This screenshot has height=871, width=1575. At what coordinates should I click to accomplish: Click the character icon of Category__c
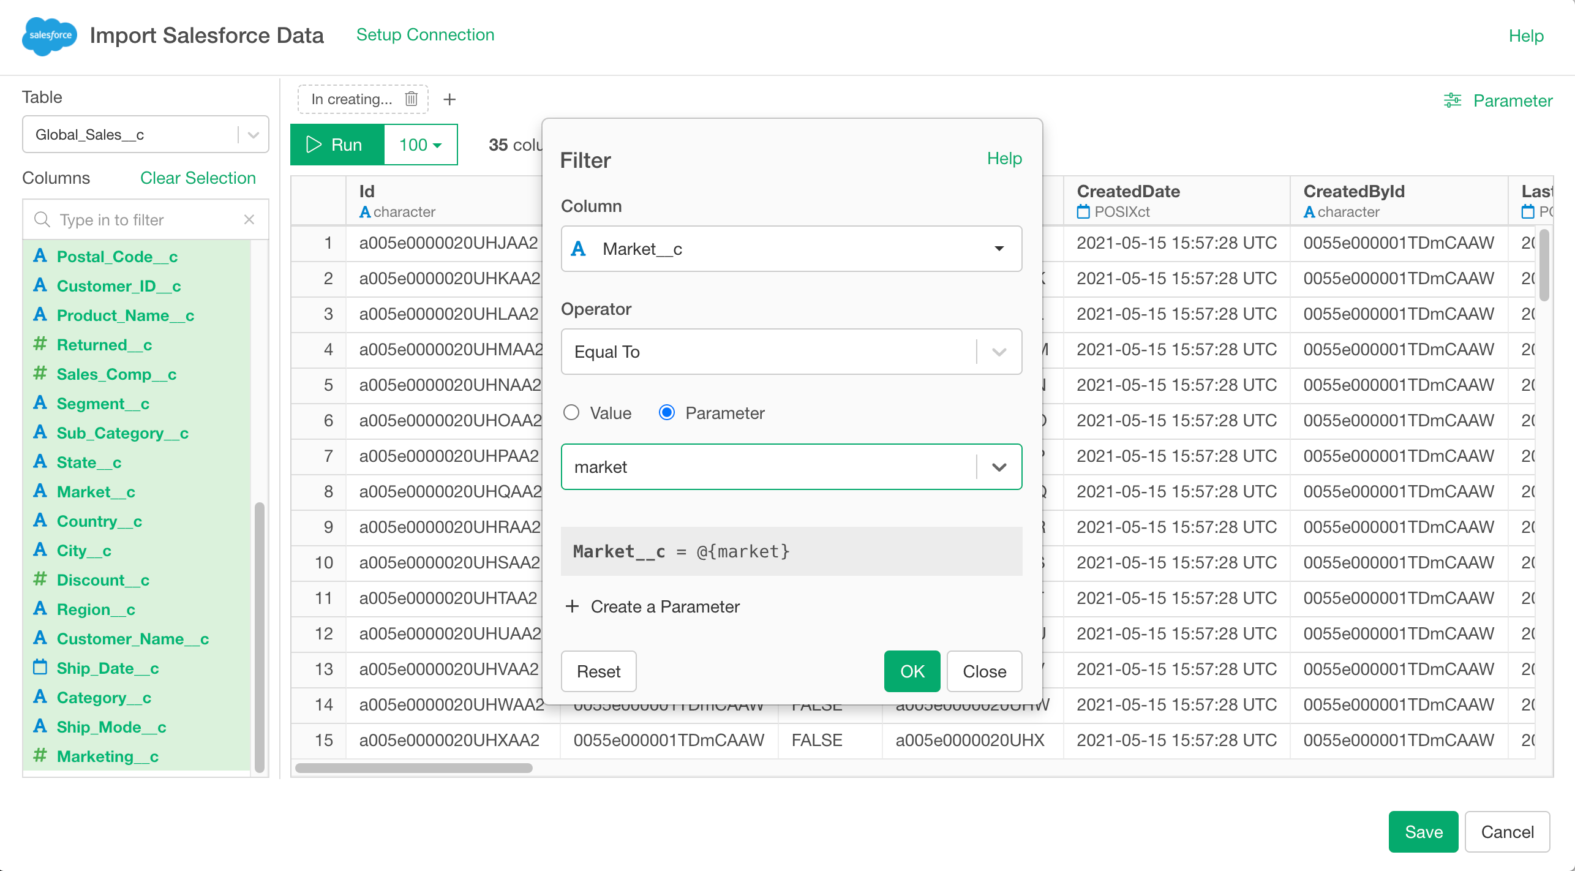coord(40,697)
